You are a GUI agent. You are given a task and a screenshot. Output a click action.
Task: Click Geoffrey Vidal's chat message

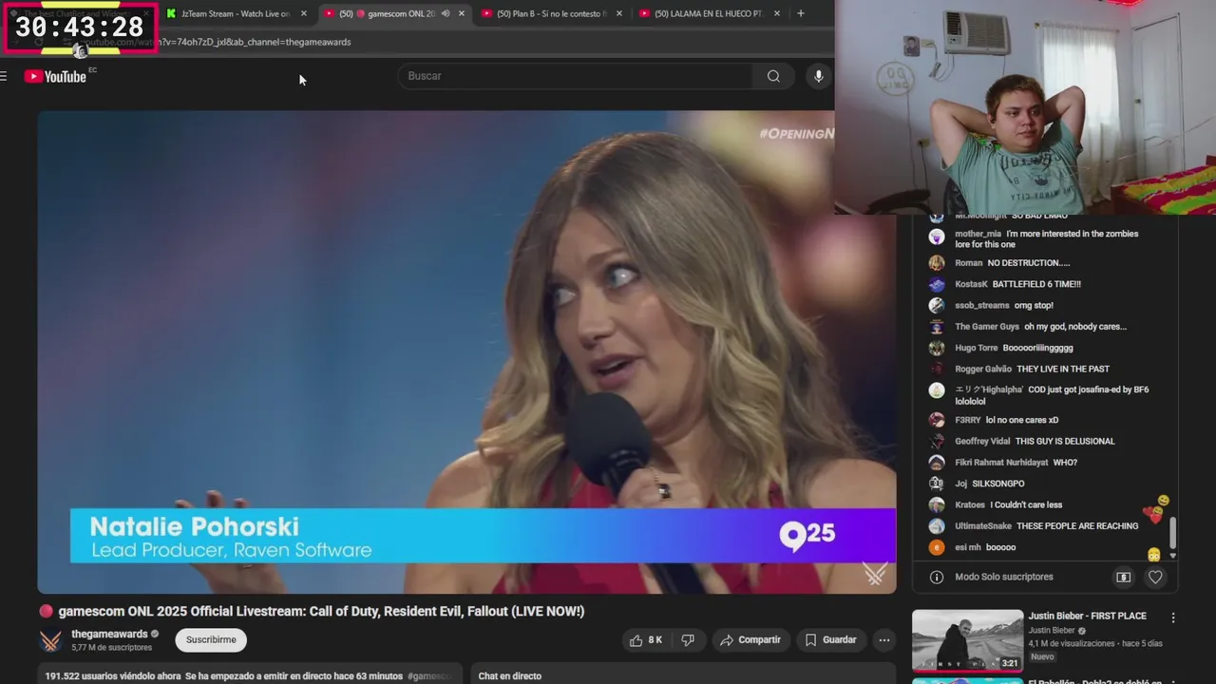1065,441
